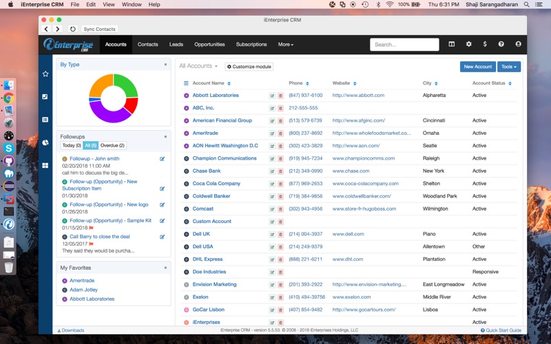
Task: Open the More menu in navbar
Action: 285,45
